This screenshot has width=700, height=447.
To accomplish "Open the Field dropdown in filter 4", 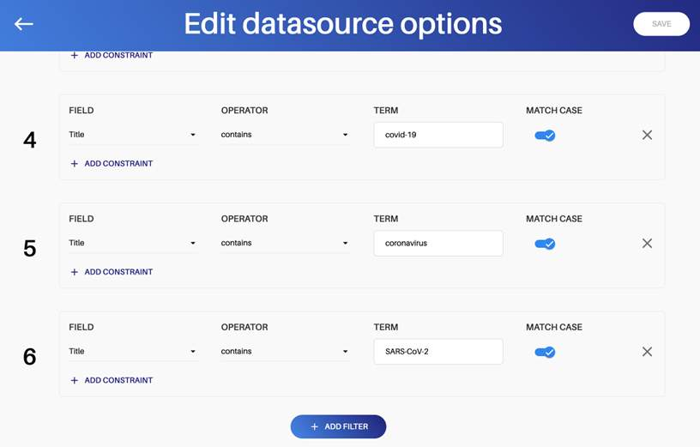I will pyautogui.click(x=132, y=135).
